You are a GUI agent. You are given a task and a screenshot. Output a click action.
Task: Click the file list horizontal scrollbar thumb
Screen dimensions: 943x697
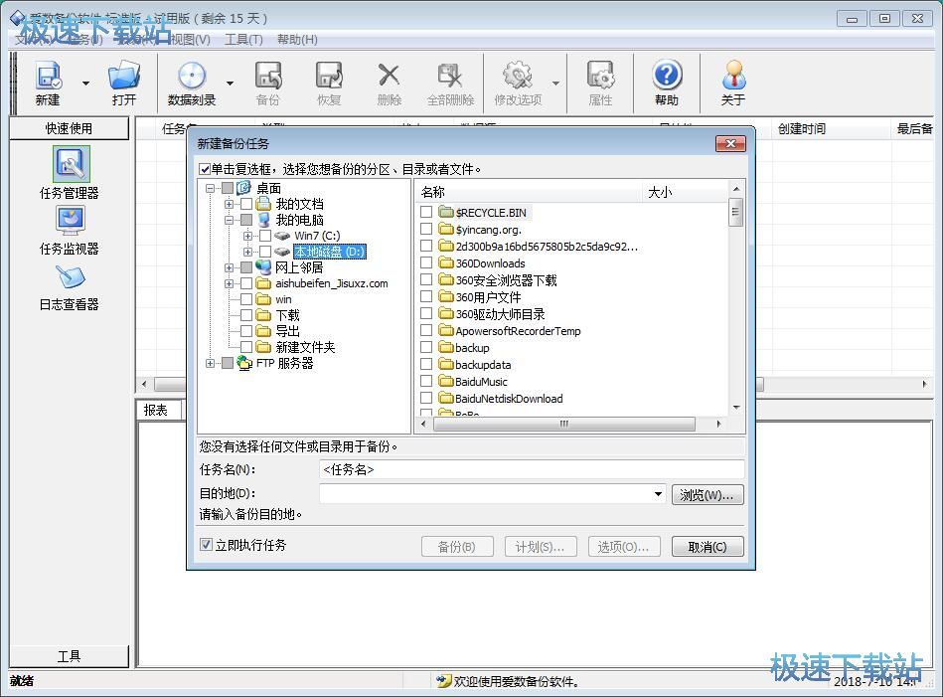pyautogui.click(x=564, y=424)
